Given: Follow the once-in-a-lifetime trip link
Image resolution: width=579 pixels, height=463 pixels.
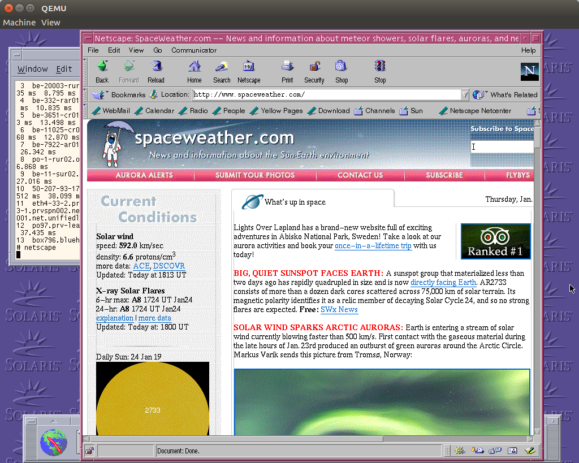Looking at the screenshot, I should point(373,245).
